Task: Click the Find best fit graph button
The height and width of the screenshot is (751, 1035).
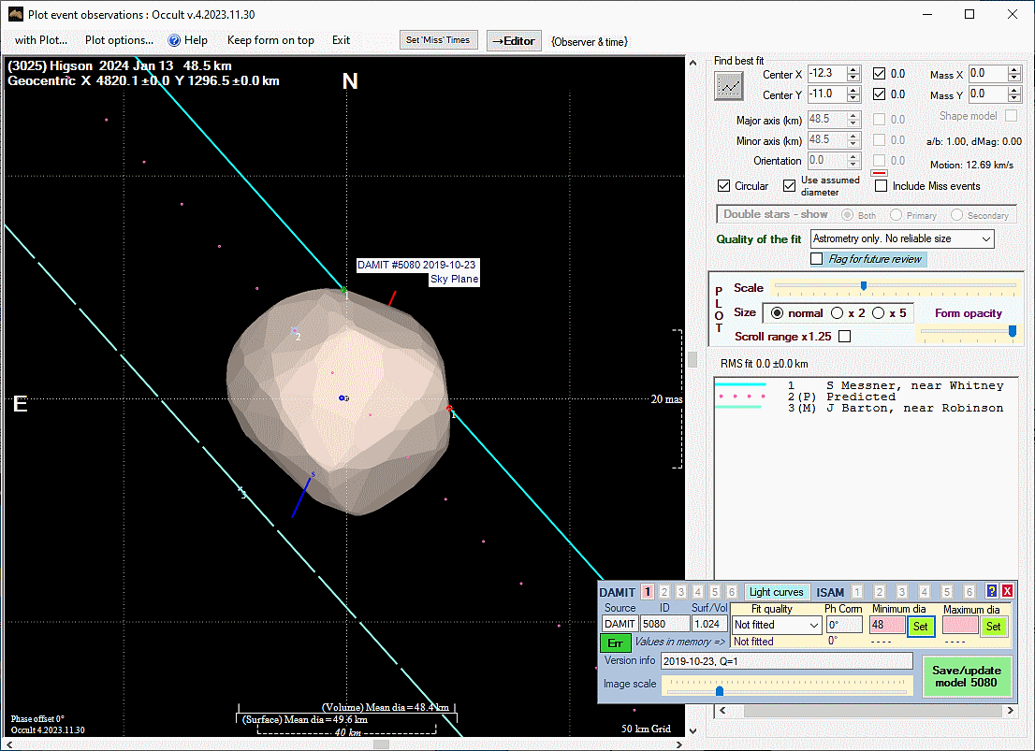Action: point(728,86)
